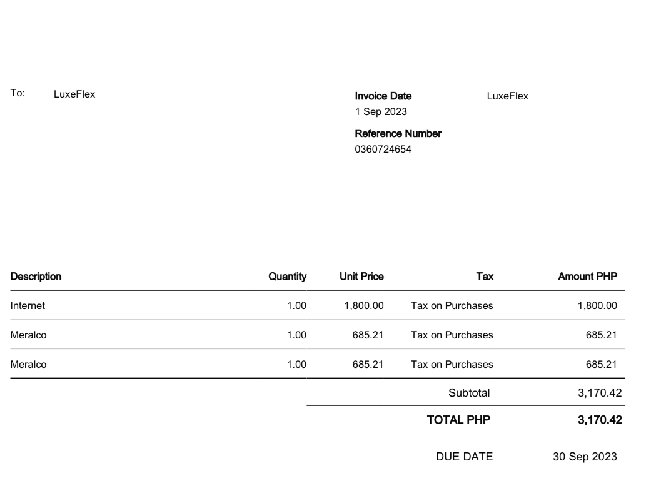Select the invoice date 1 Sep 2023

coord(380,112)
